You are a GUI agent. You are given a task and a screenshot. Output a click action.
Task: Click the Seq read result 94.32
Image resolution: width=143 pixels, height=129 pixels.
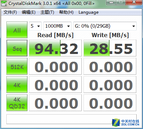click(55, 48)
